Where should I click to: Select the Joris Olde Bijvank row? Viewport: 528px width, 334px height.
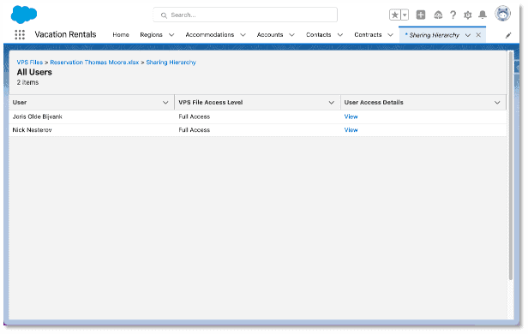pos(258,116)
